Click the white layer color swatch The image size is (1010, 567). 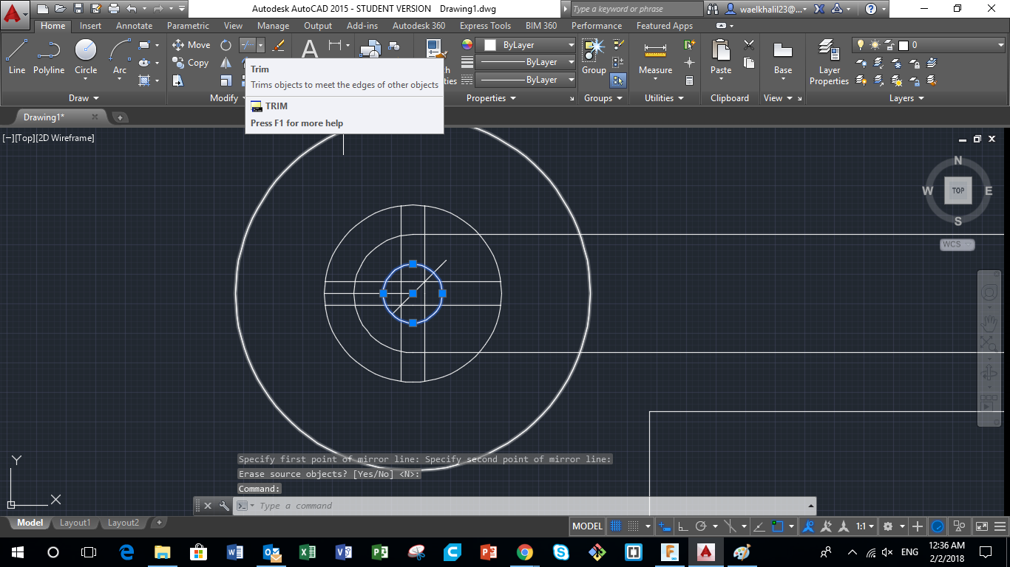[903, 45]
